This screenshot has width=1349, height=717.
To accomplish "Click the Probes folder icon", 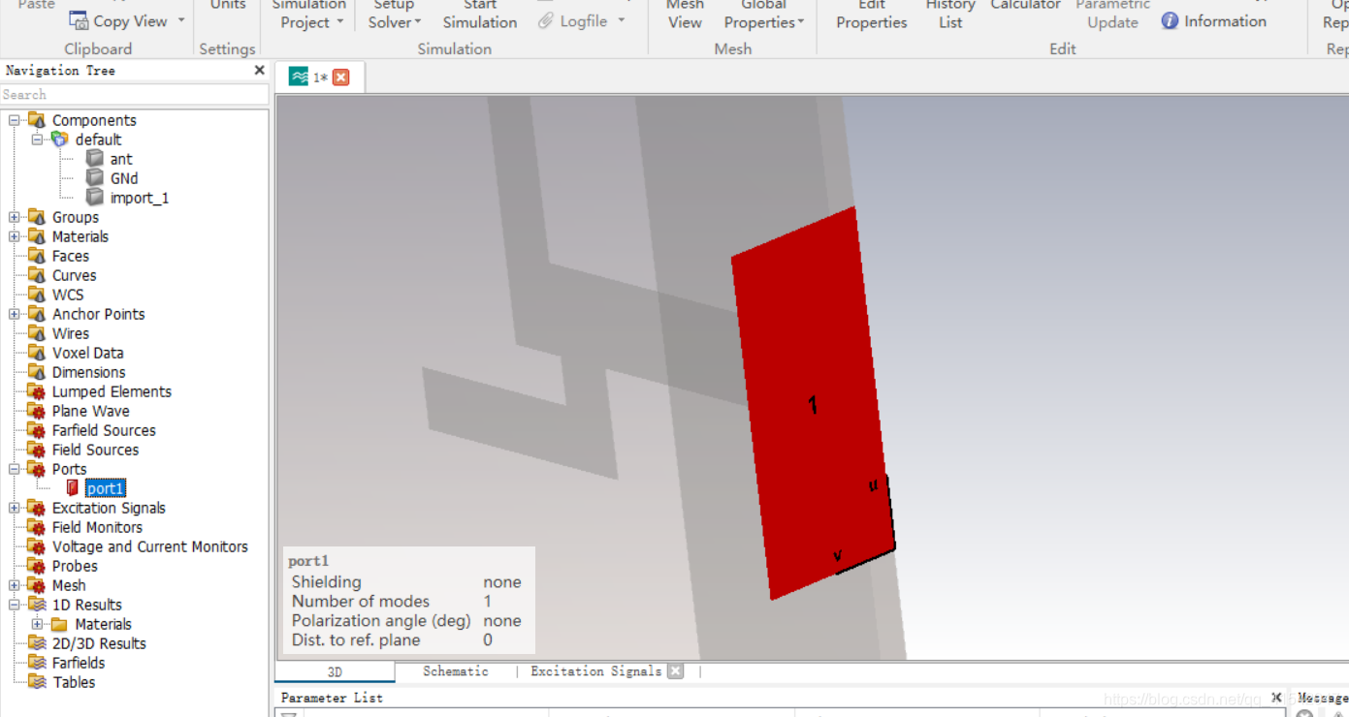I will 37,566.
